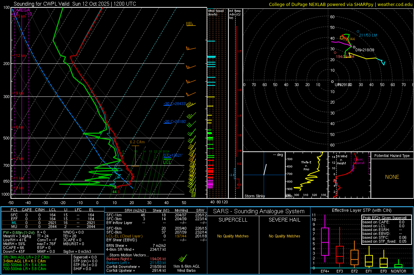Viewport: 414px width, 275px height.
Task: Click the BRN Shear value line
Action: pyautogui.click(x=136, y=245)
